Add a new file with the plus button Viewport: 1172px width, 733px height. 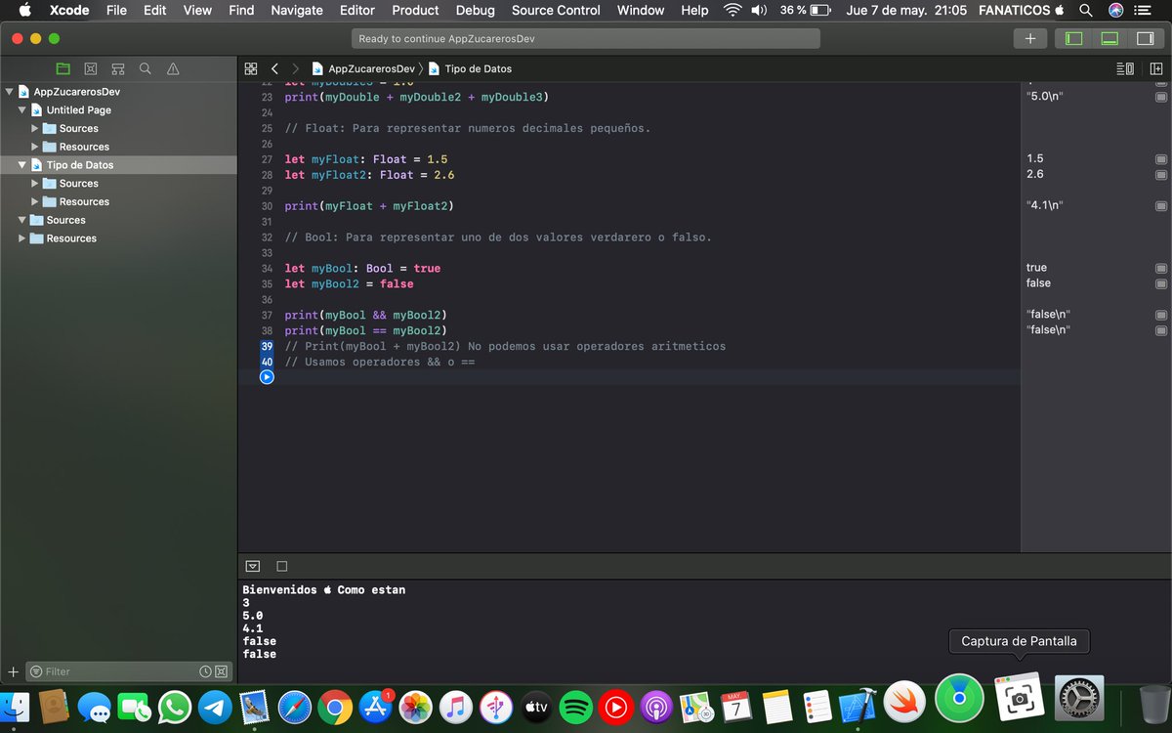coord(13,671)
